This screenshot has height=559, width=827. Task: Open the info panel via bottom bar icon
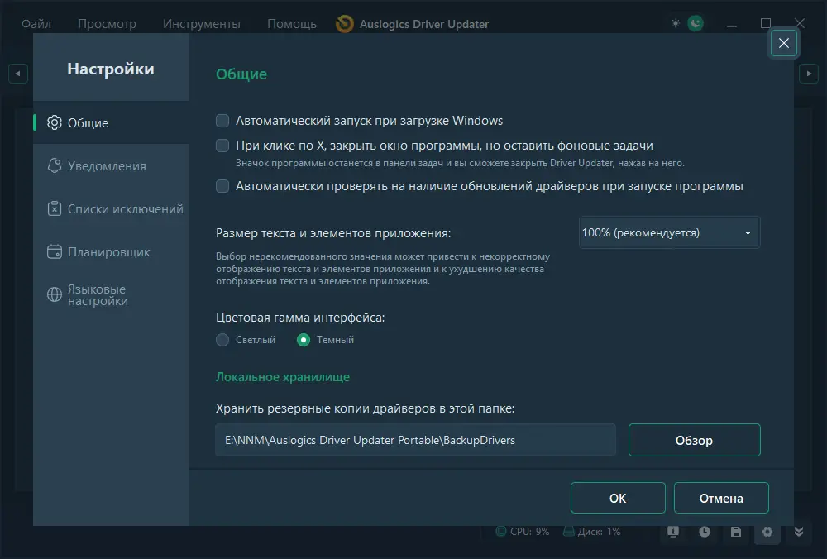[672, 532]
